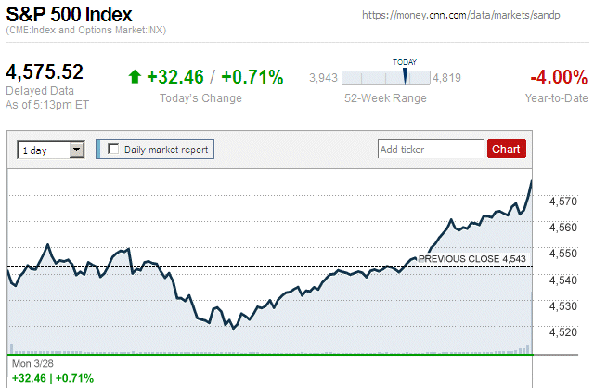Click the money.cnn.com URL link
Screen dimensions: 594x390
coord(473,16)
